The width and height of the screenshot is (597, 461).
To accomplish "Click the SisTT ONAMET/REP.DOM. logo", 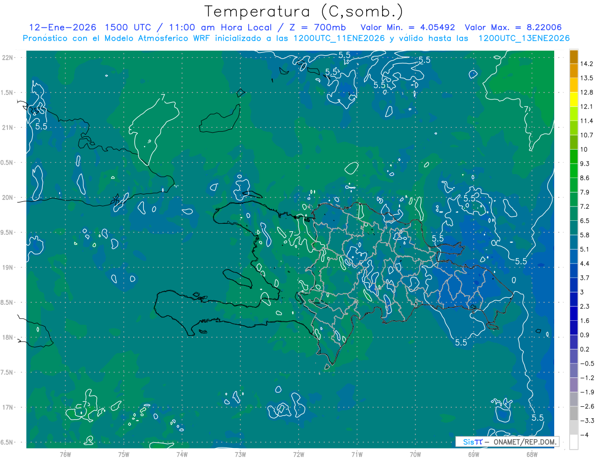I will point(507,442).
